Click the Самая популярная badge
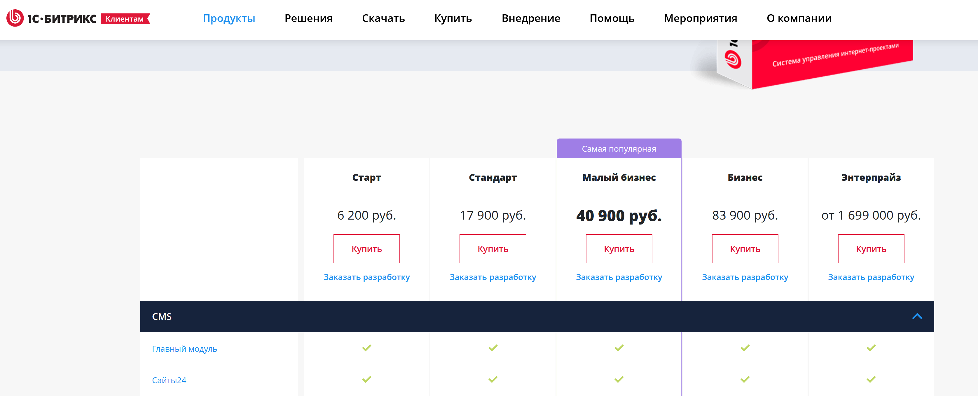This screenshot has height=396, width=978. coord(619,149)
